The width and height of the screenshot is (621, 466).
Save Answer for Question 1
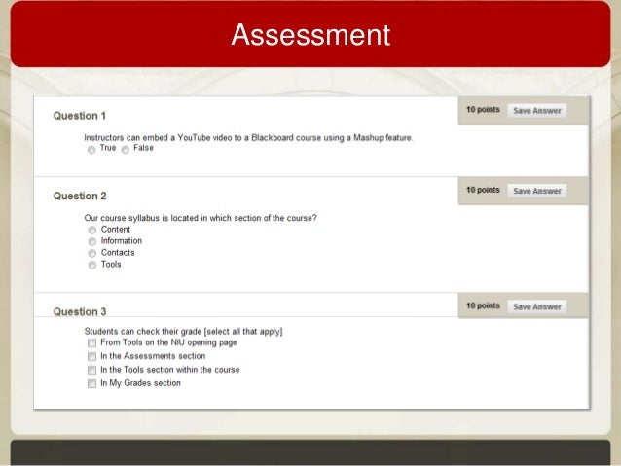(x=537, y=111)
